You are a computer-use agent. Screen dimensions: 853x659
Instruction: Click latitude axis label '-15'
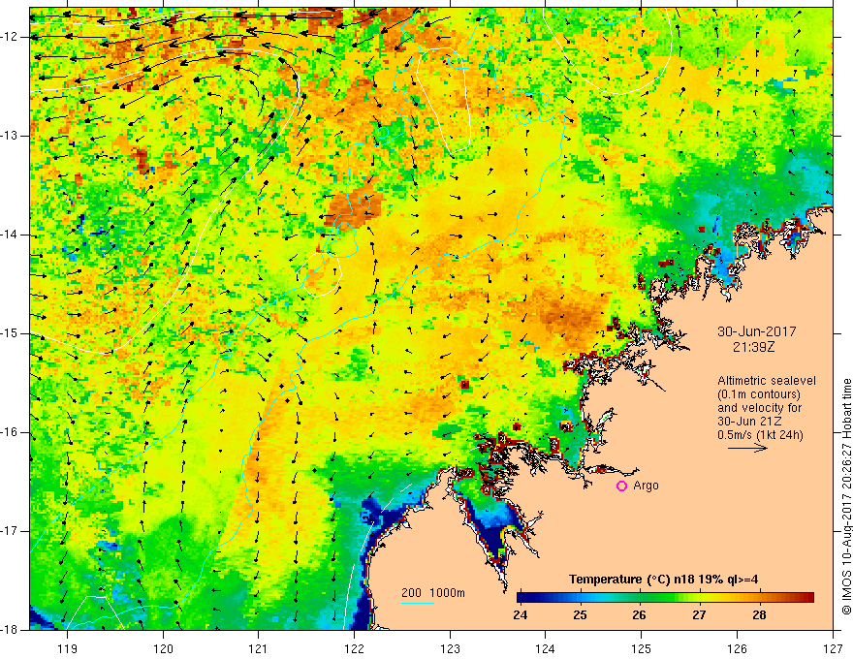point(11,333)
